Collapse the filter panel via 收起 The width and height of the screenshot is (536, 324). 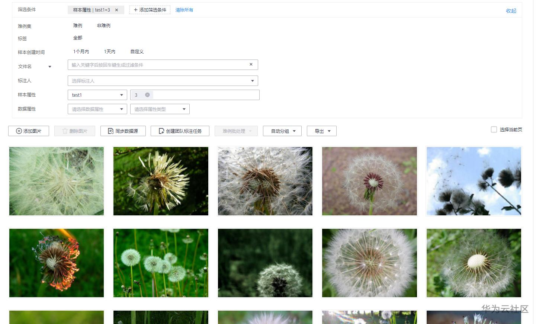click(x=511, y=11)
